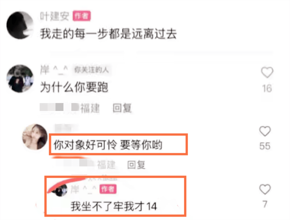290x220 pixels.
Task: Open username 岸 ^_^ on first comment
Action: 54,70
